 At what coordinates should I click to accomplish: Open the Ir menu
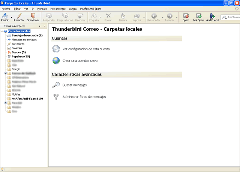(x=33, y=9)
